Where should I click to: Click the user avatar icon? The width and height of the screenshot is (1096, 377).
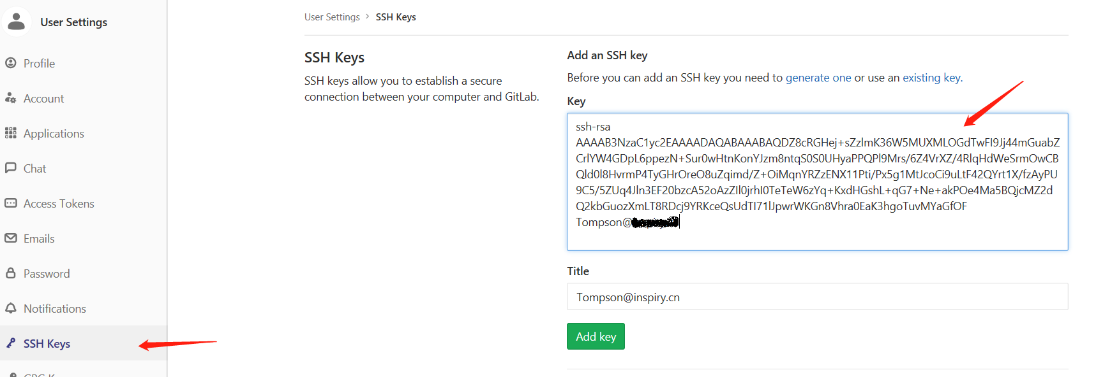(x=17, y=22)
